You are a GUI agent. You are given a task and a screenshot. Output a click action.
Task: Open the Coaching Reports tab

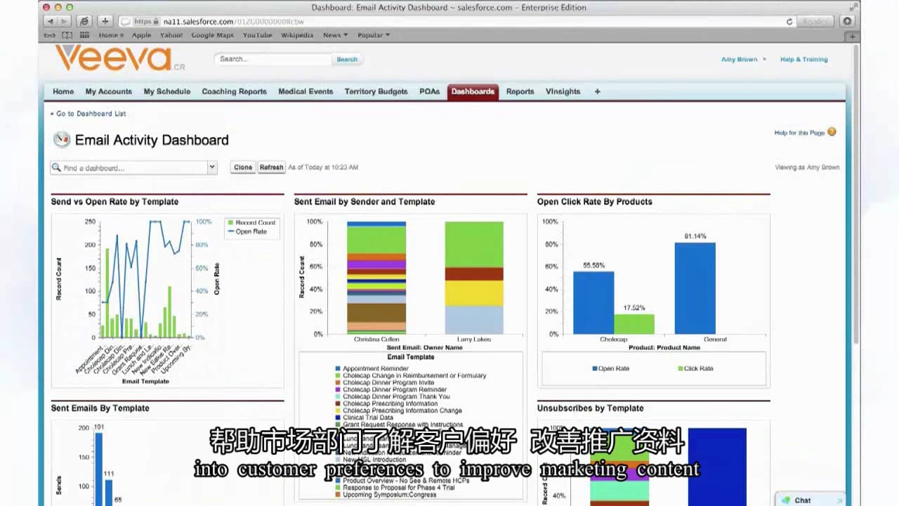pyautogui.click(x=235, y=91)
